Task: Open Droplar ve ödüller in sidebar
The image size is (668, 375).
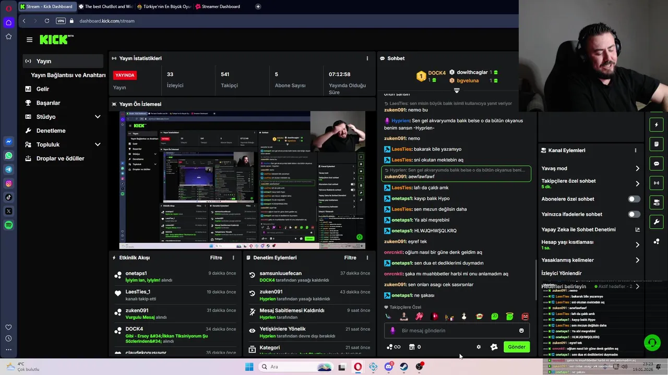Action: (63, 158)
